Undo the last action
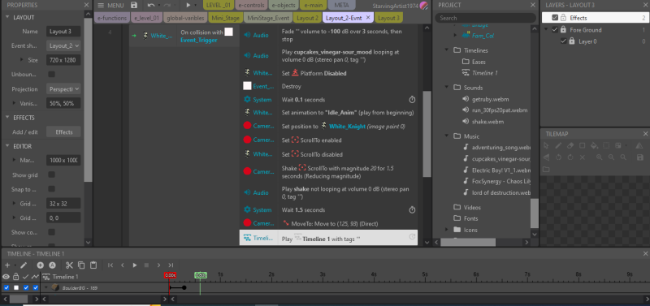The height and width of the screenshot is (306, 650). (151, 6)
